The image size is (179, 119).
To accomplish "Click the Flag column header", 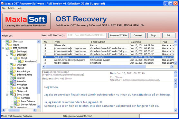I will (x=167, y=42).
